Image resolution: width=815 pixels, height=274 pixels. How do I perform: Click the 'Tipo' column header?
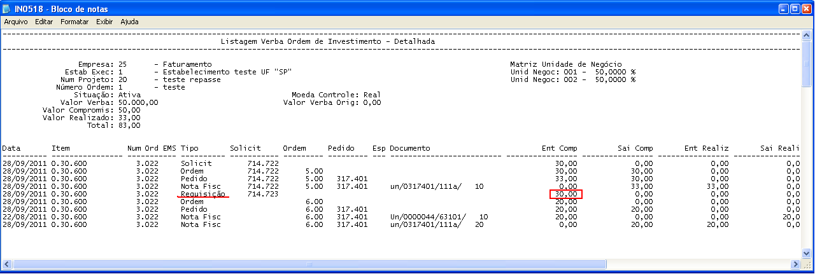[190, 148]
